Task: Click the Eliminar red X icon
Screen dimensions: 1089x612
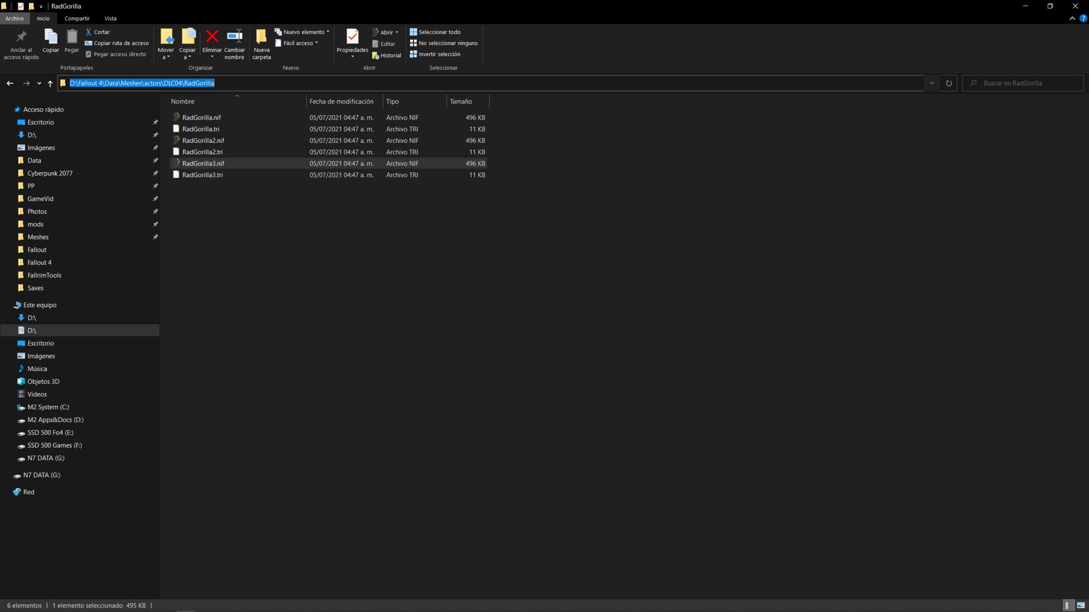Action: [212, 37]
